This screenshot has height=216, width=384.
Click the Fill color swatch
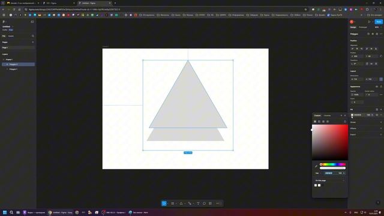[x=352, y=115]
